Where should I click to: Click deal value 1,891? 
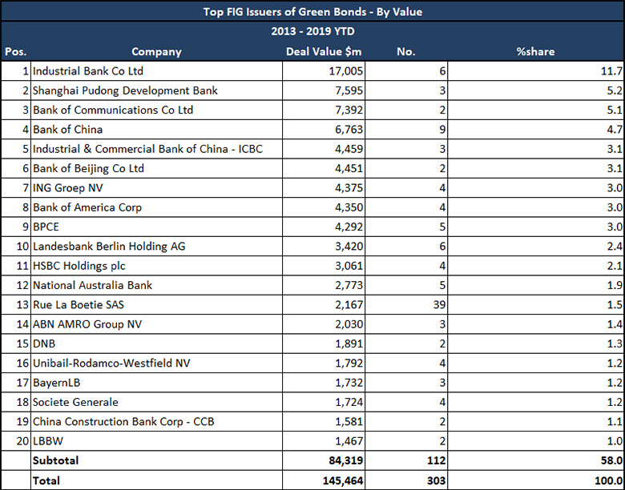pos(324,344)
